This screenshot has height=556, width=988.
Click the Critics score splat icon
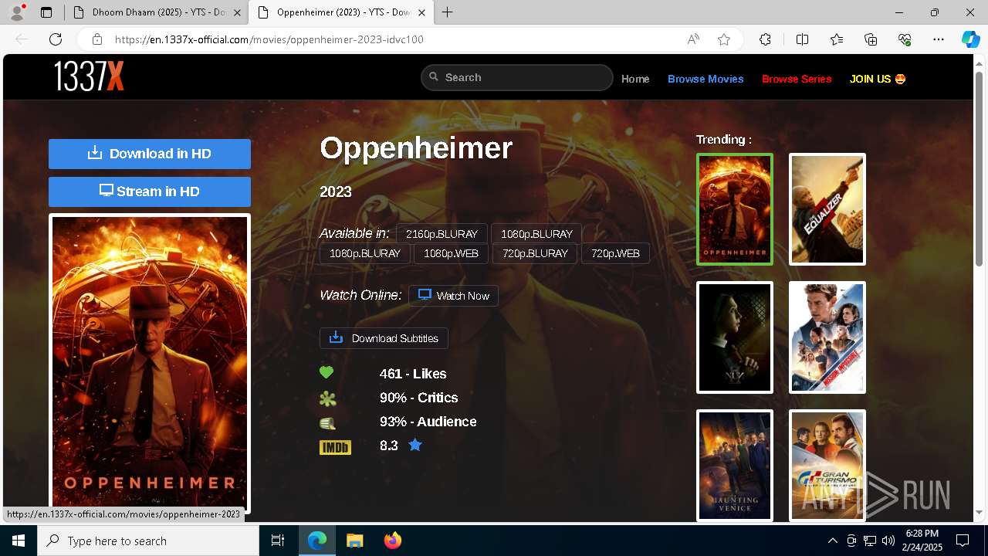(328, 398)
